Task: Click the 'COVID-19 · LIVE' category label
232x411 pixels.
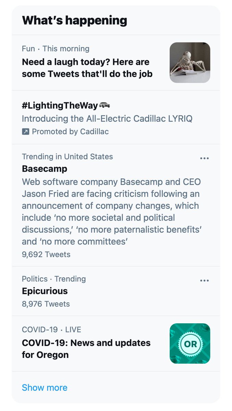Action: point(51,330)
